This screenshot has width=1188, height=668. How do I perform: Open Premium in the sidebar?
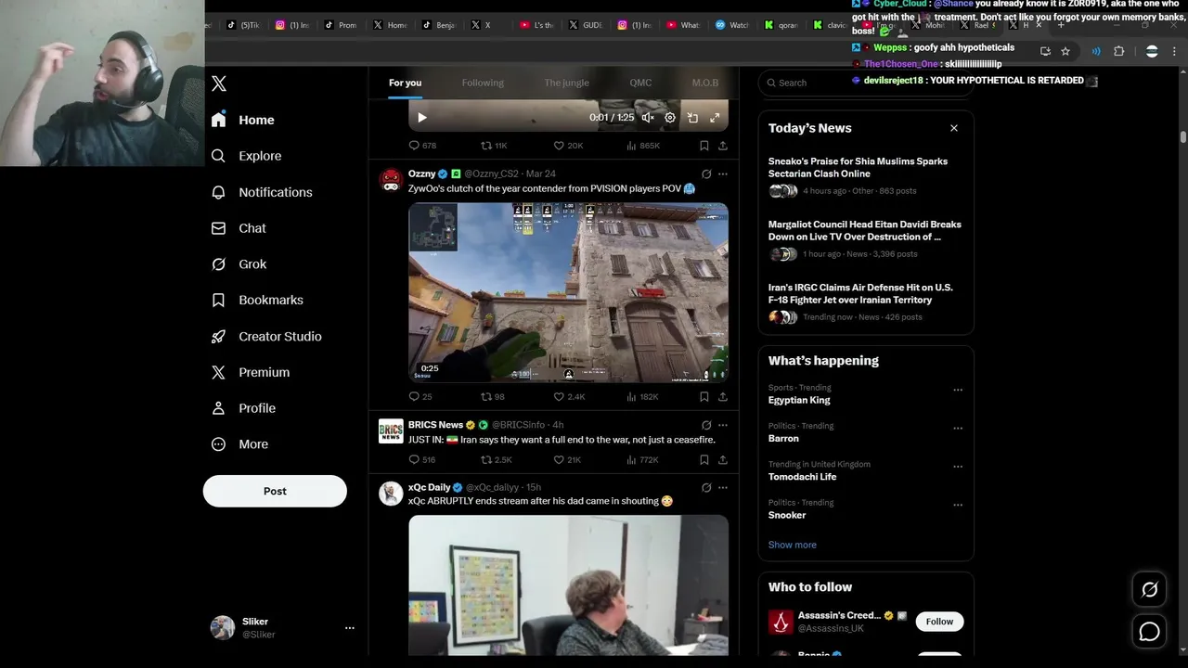pos(251,372)
